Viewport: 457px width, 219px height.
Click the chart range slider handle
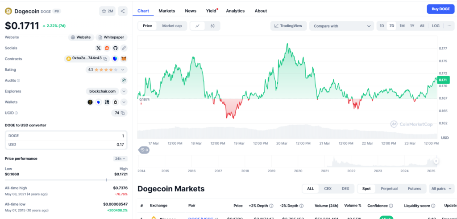pyautogui.click(x=436, y=161)
